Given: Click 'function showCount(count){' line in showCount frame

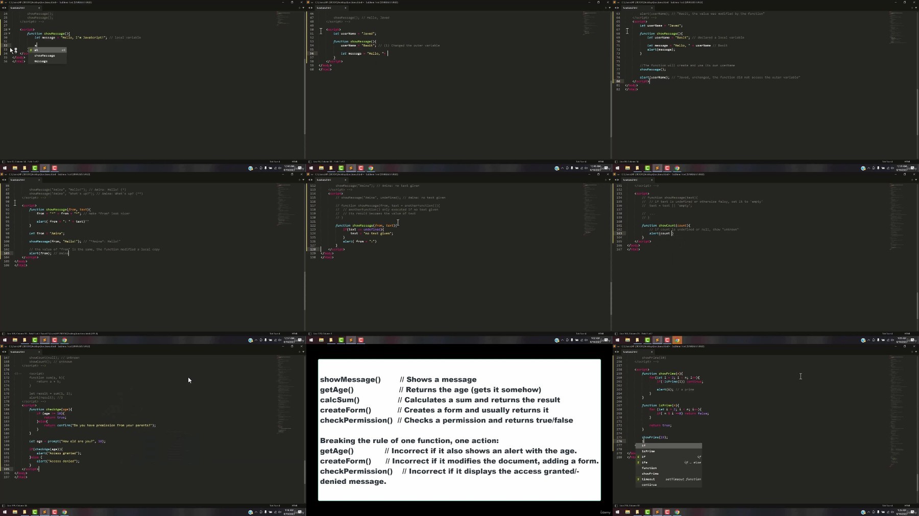Looking at the screenshot, I should (666, 226).
